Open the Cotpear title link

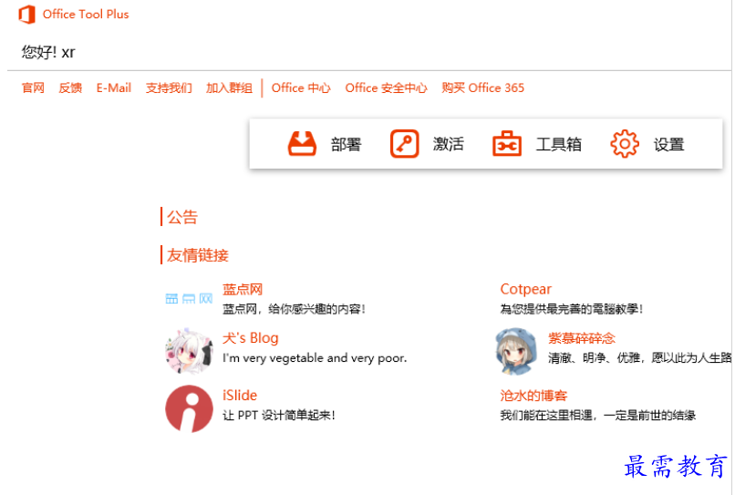[526, 289]
